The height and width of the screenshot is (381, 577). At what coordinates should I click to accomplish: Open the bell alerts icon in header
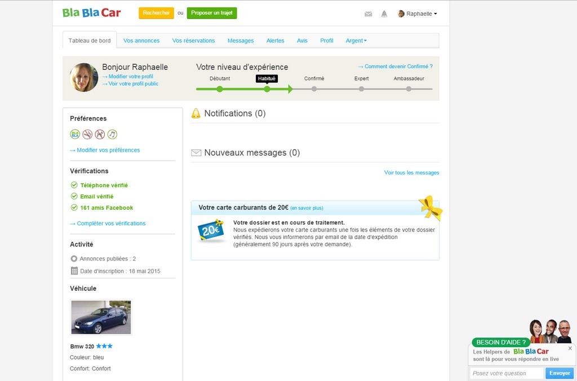(x=384, y=14)
